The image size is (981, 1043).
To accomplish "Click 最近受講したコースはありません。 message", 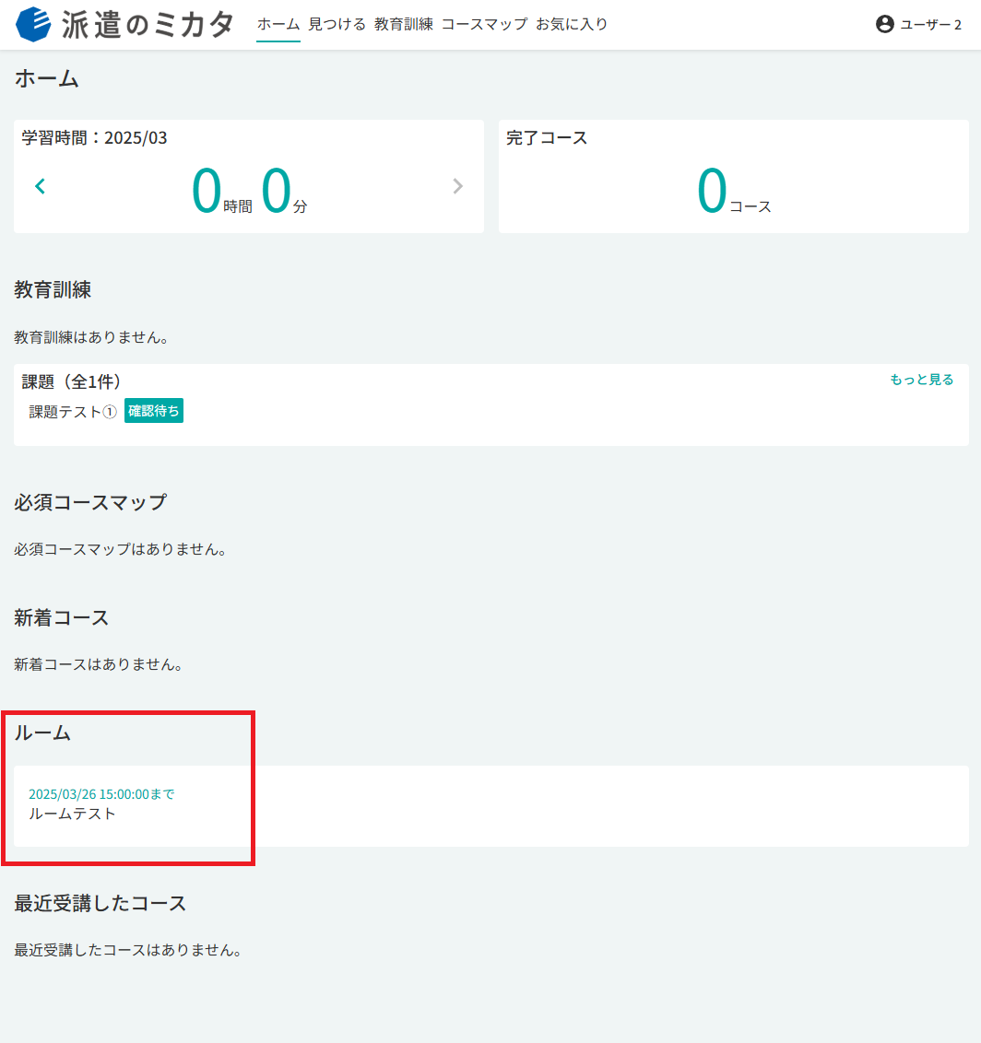I will pyautogui.click(x=128, y=949).
